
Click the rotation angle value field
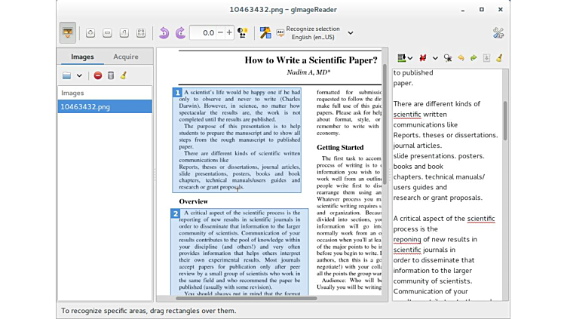204,33
